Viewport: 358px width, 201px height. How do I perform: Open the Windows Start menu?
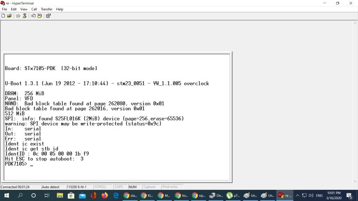(6, 196)
